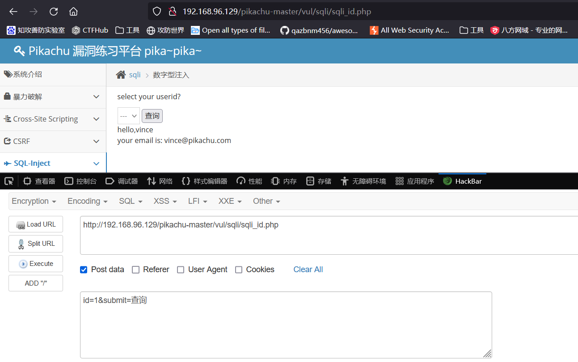578x362 pixels.
Task: Click the browser back arrow
Action: click(13, 12)
